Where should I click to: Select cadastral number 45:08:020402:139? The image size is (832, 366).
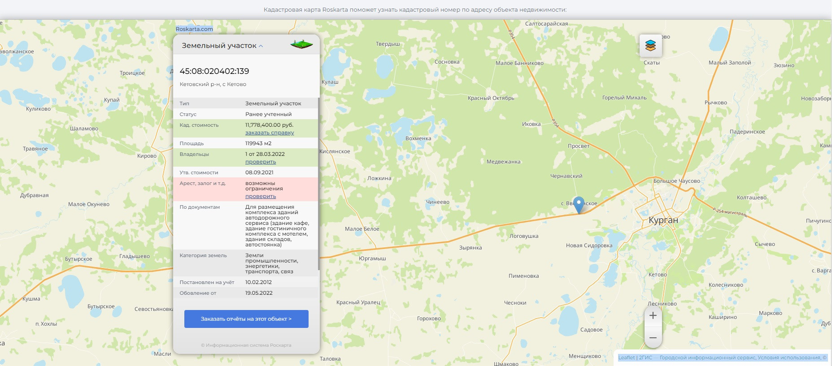pos(214,71)
